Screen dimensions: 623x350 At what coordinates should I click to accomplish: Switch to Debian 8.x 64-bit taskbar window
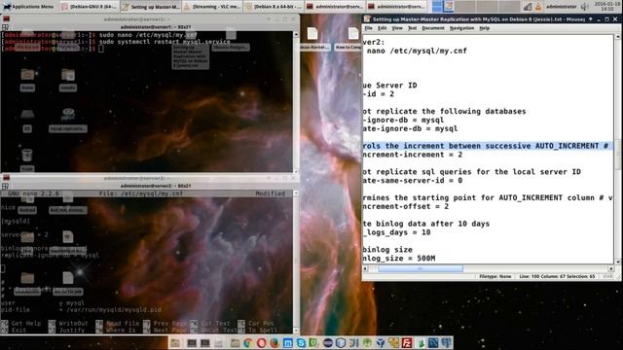[x=274, y=7]
